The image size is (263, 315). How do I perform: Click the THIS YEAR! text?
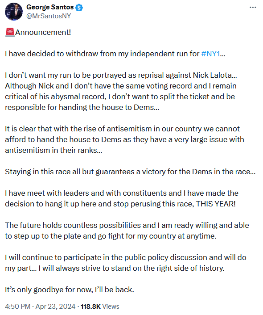click(x=216, y=204)
